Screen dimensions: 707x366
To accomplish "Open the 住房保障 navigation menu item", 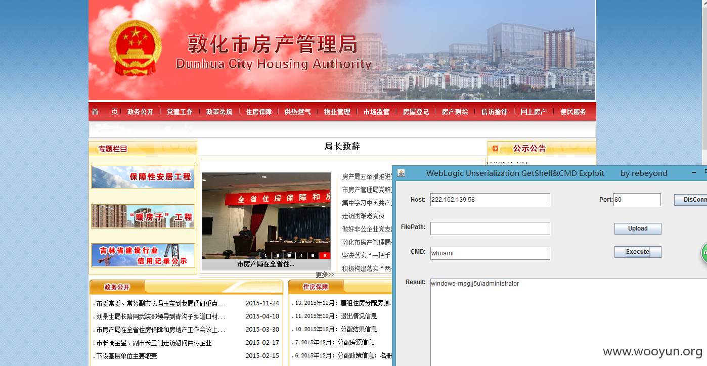I will (258, 112).
